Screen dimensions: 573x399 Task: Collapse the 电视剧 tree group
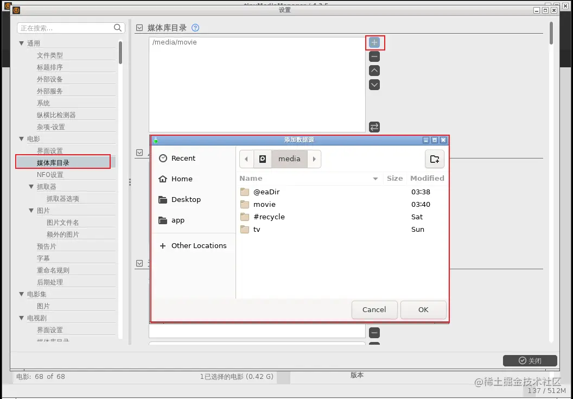click(x=22, y=318)
